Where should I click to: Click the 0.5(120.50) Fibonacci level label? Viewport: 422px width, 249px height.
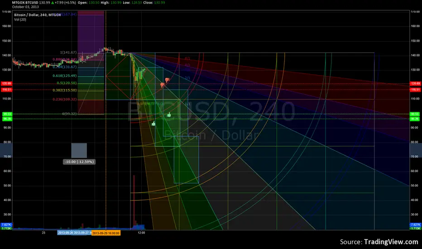pos(67,83)
